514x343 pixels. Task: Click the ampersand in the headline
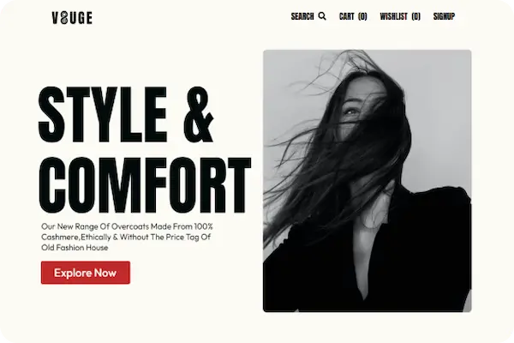[199, 114]
